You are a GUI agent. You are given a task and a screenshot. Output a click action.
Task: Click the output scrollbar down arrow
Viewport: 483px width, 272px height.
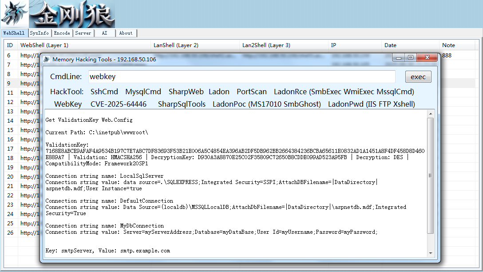[431, 253]
